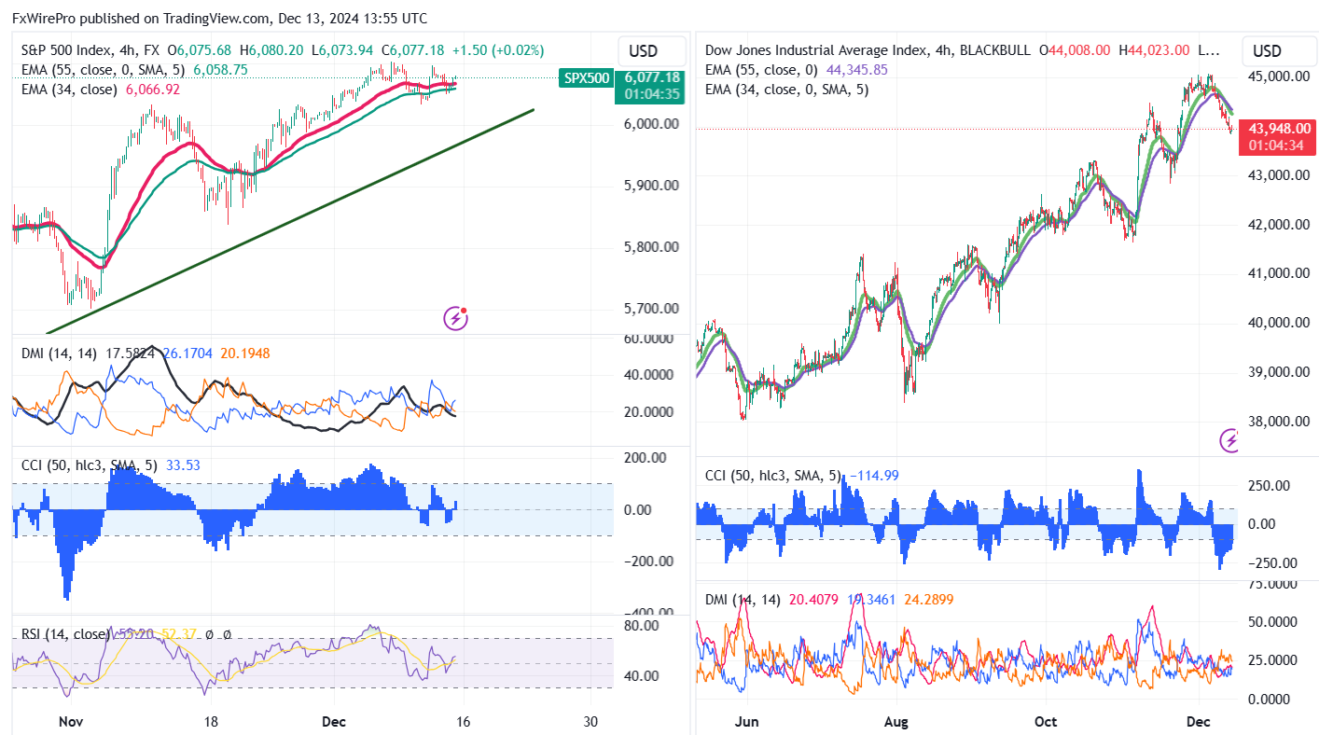
Task: Click the 250.00 level on Dow CCI axis
Action: 1270,486
